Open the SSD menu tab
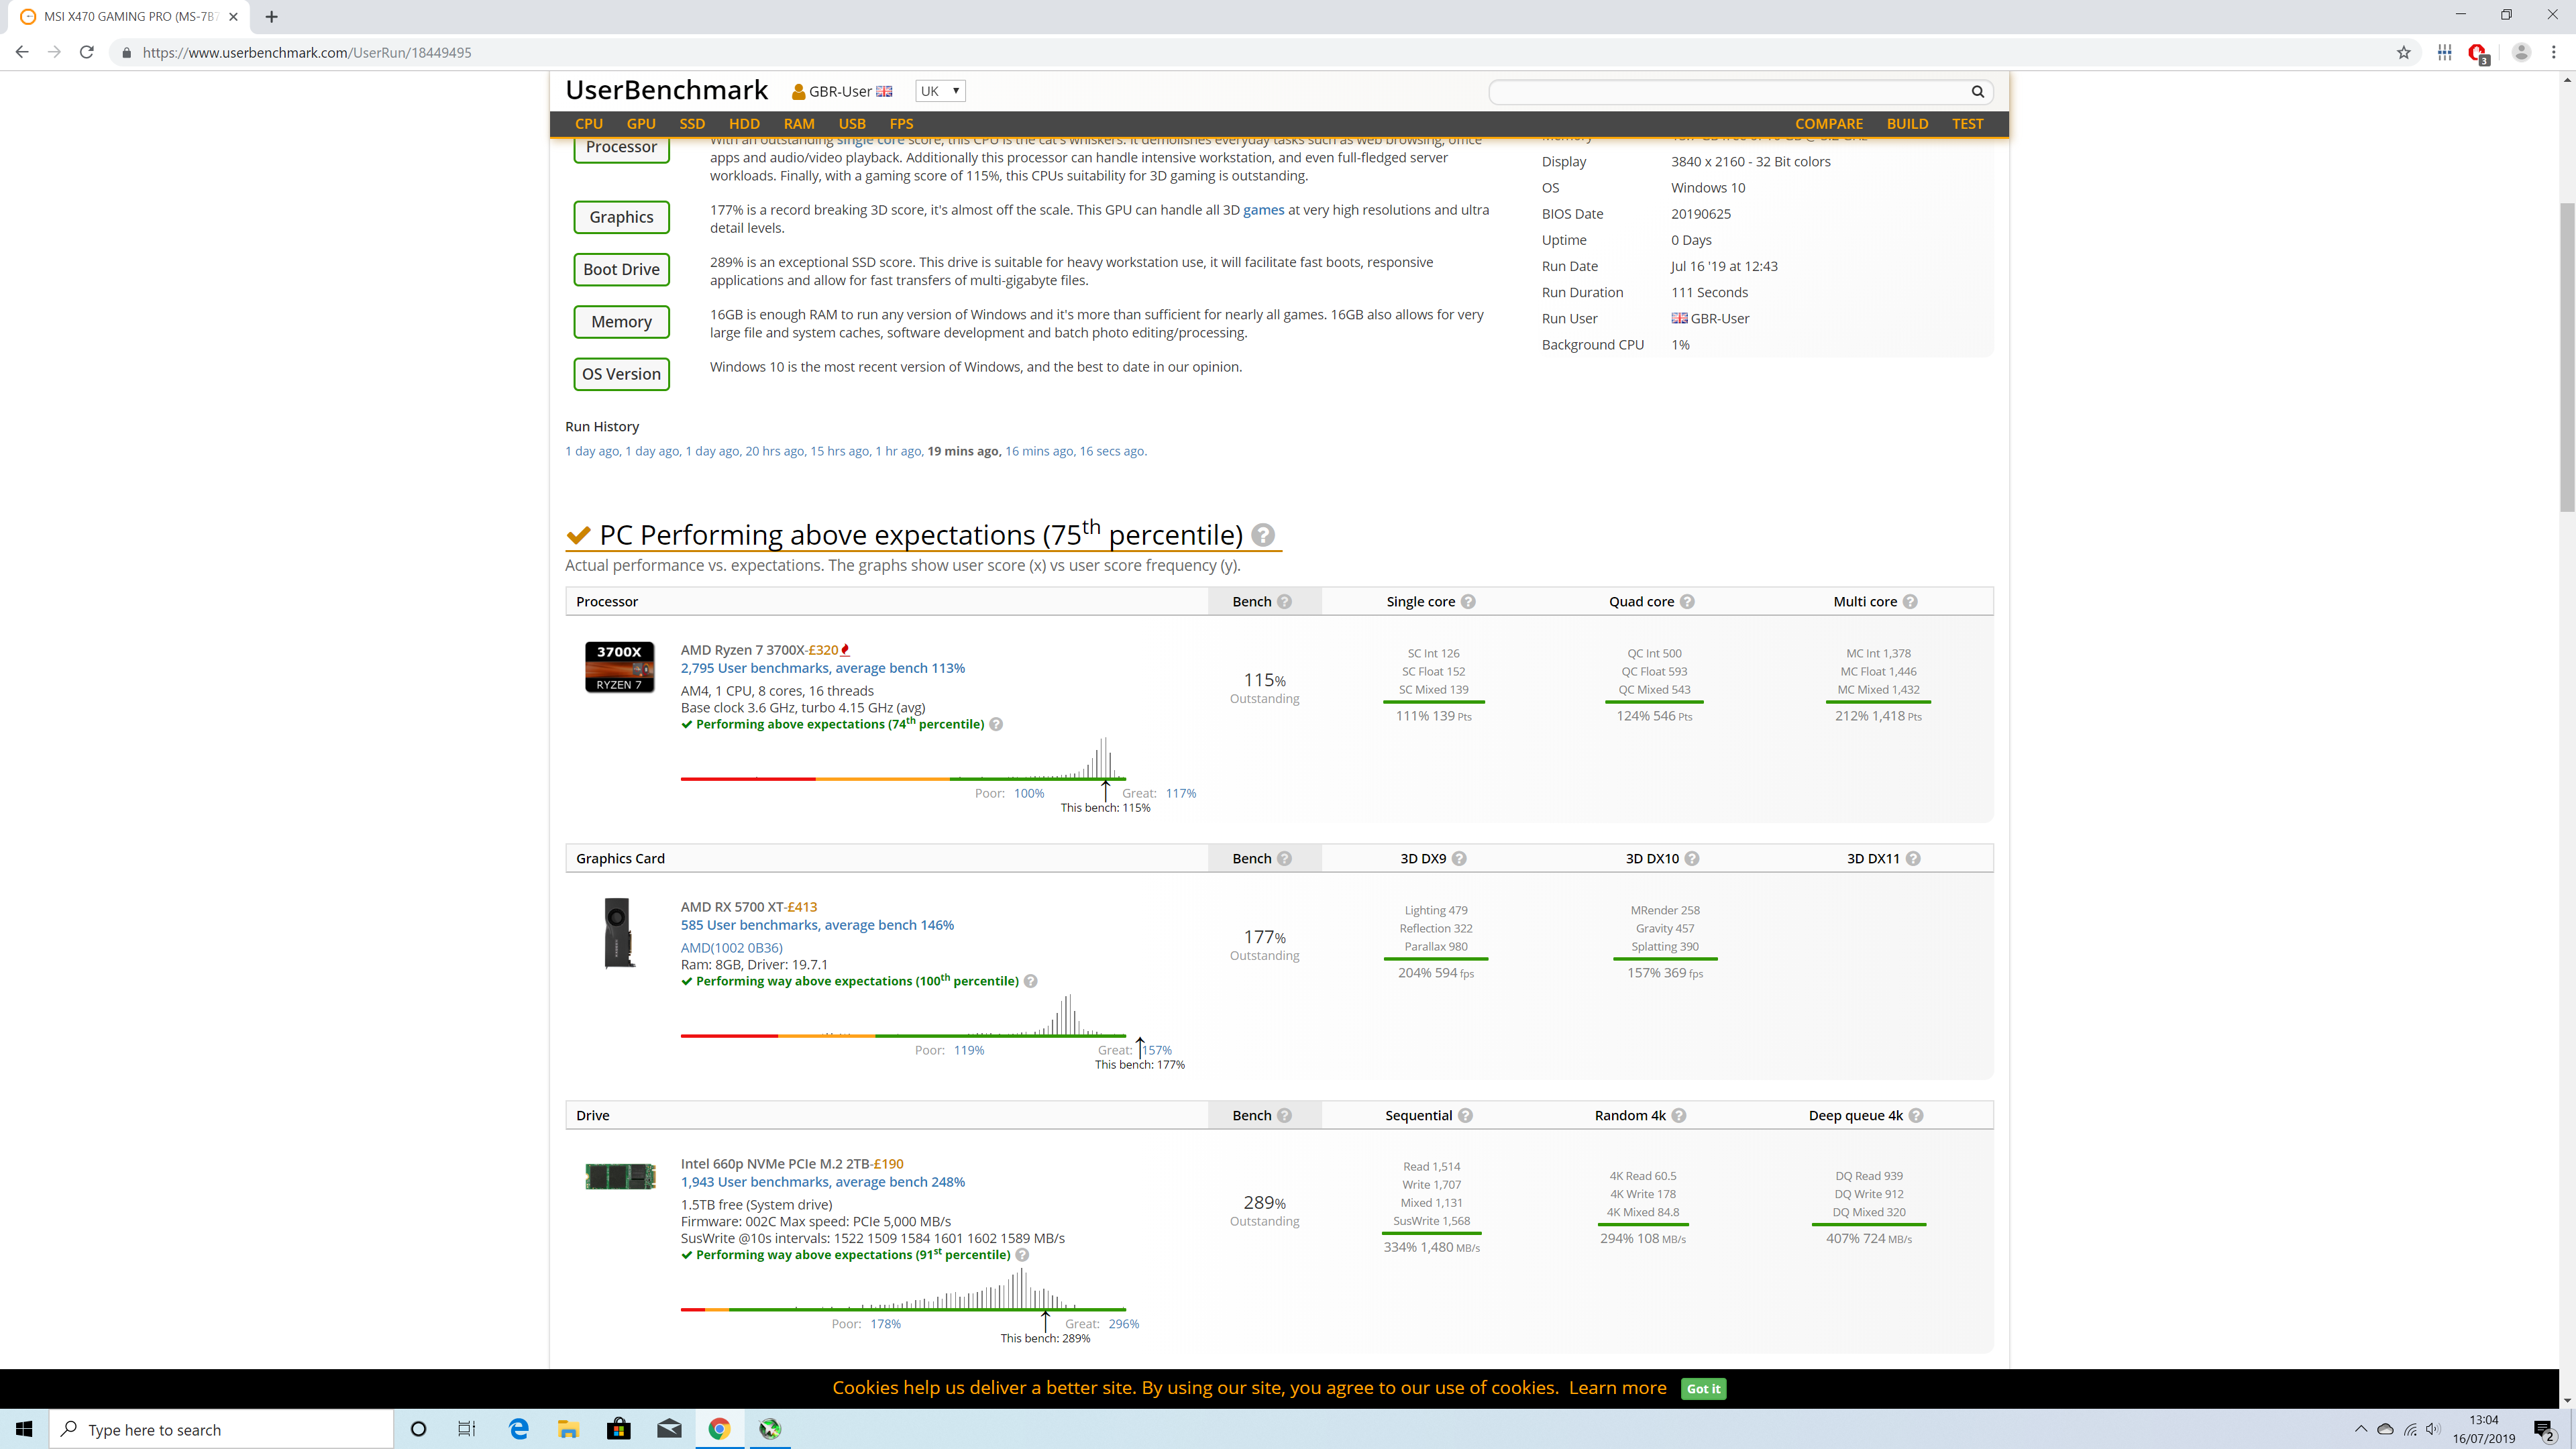 (x=692, y=124)
